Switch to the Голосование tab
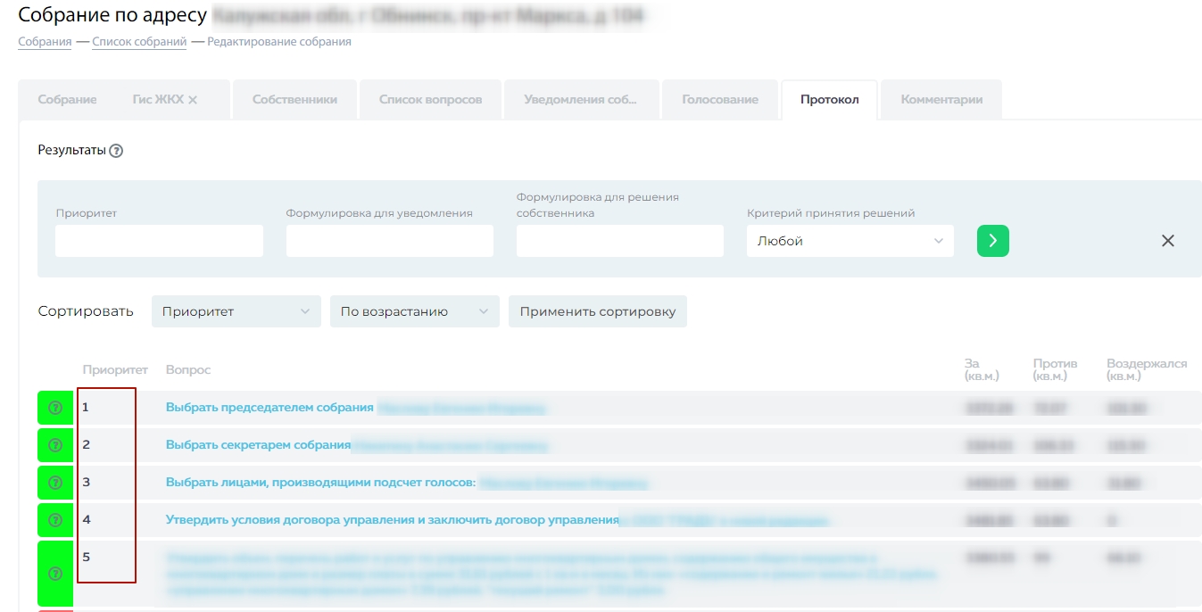The width and height of the screenshot is (1202, 612). [x=719, y=100]
